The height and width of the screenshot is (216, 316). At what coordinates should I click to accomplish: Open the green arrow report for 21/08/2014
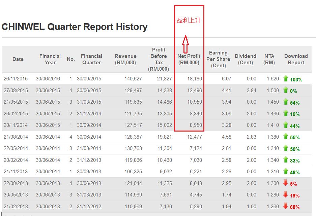coord(286,136)
